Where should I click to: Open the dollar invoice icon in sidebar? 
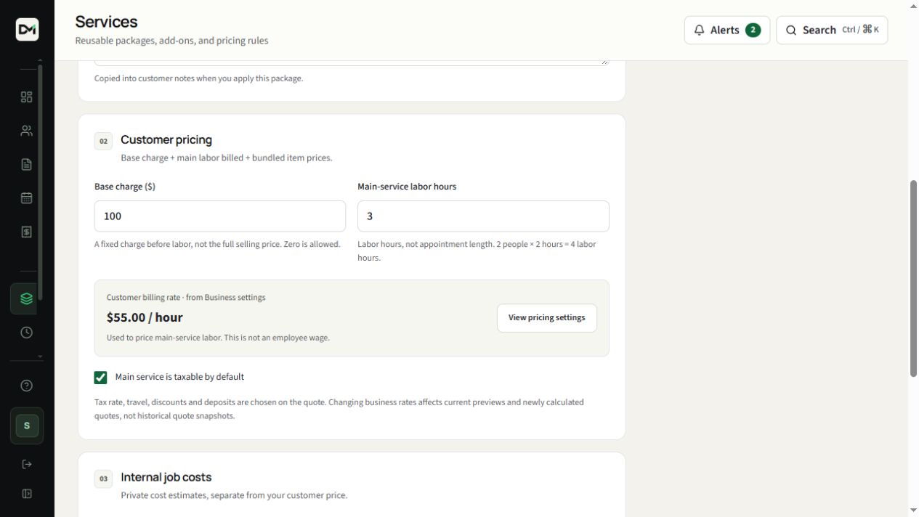point(27,232)
